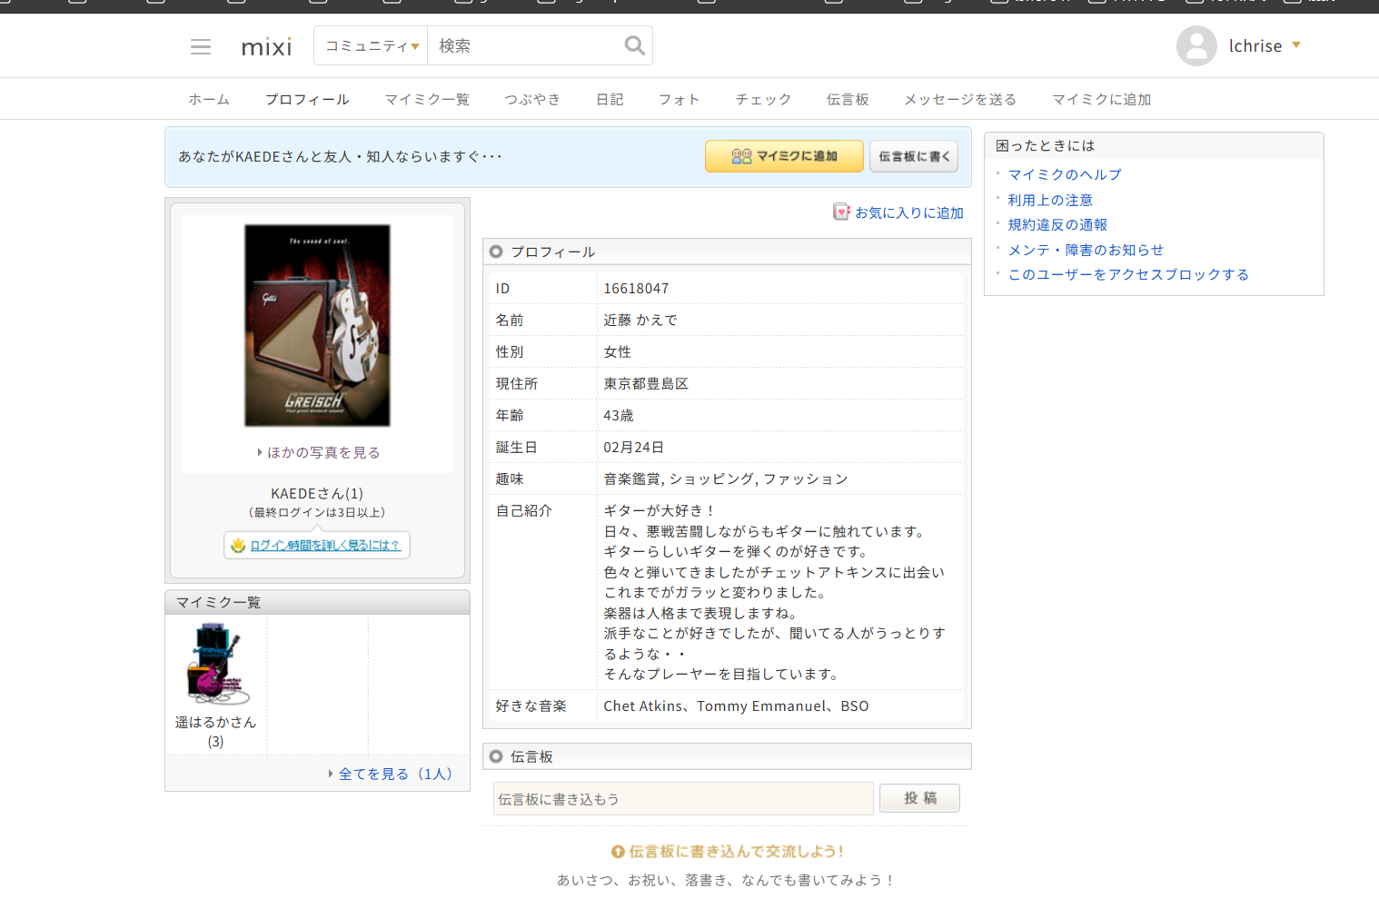Viewport: 1379px width, 898px height.
Task: Click the 伝言板に書き込もう input field
Action: pos(683,799)
